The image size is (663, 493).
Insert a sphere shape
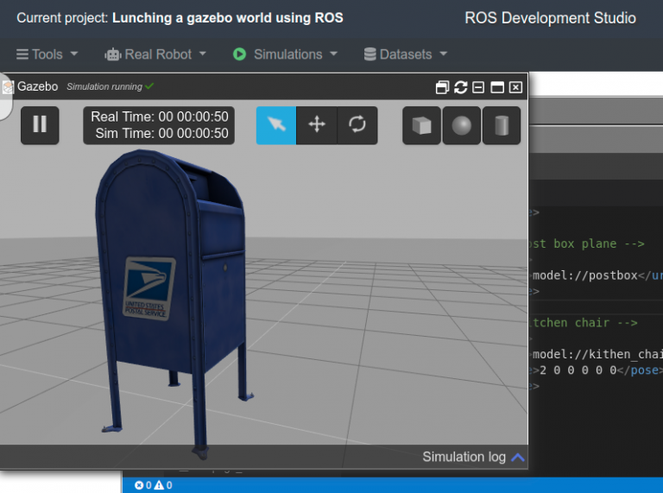pyautogui.click(x=461, y=125)
